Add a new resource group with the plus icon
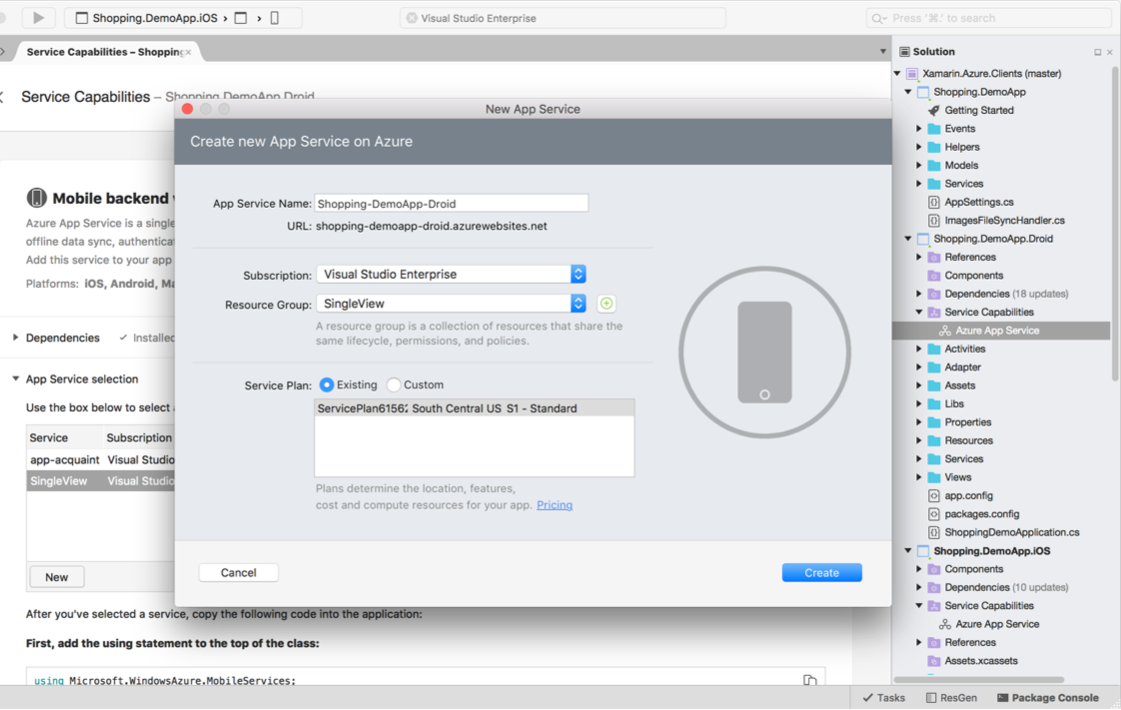The height and width of the screenshot is (710, 1121). pyautogui.click(x=606, y=304)
